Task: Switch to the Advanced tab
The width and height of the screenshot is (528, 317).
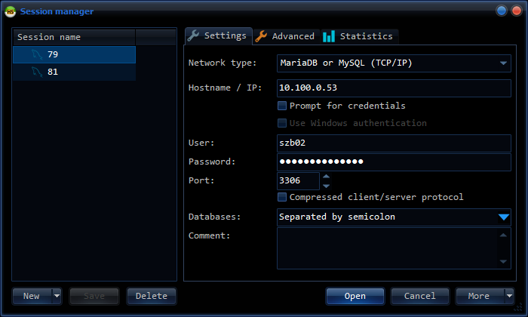Action: click(x=286, y=36)
